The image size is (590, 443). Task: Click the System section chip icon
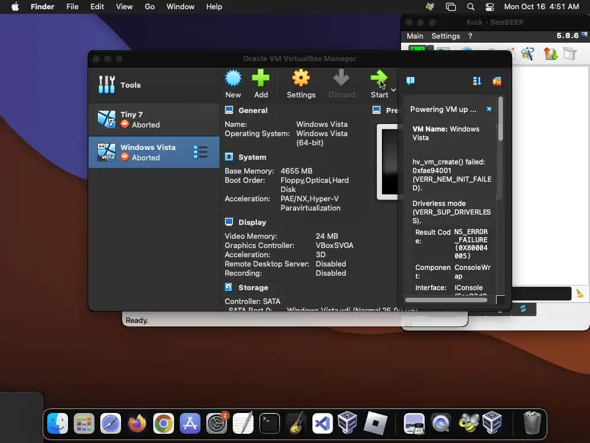click(229, 157)
